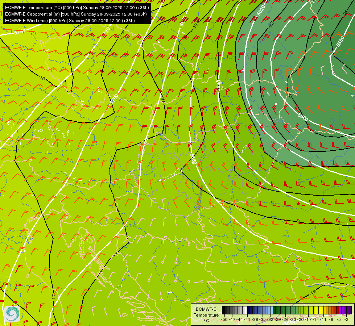This screenshot has height=326, width=355.
Task: Click the legend title ECMWF-E Temperature °C
Action: (x=206, y=315)
